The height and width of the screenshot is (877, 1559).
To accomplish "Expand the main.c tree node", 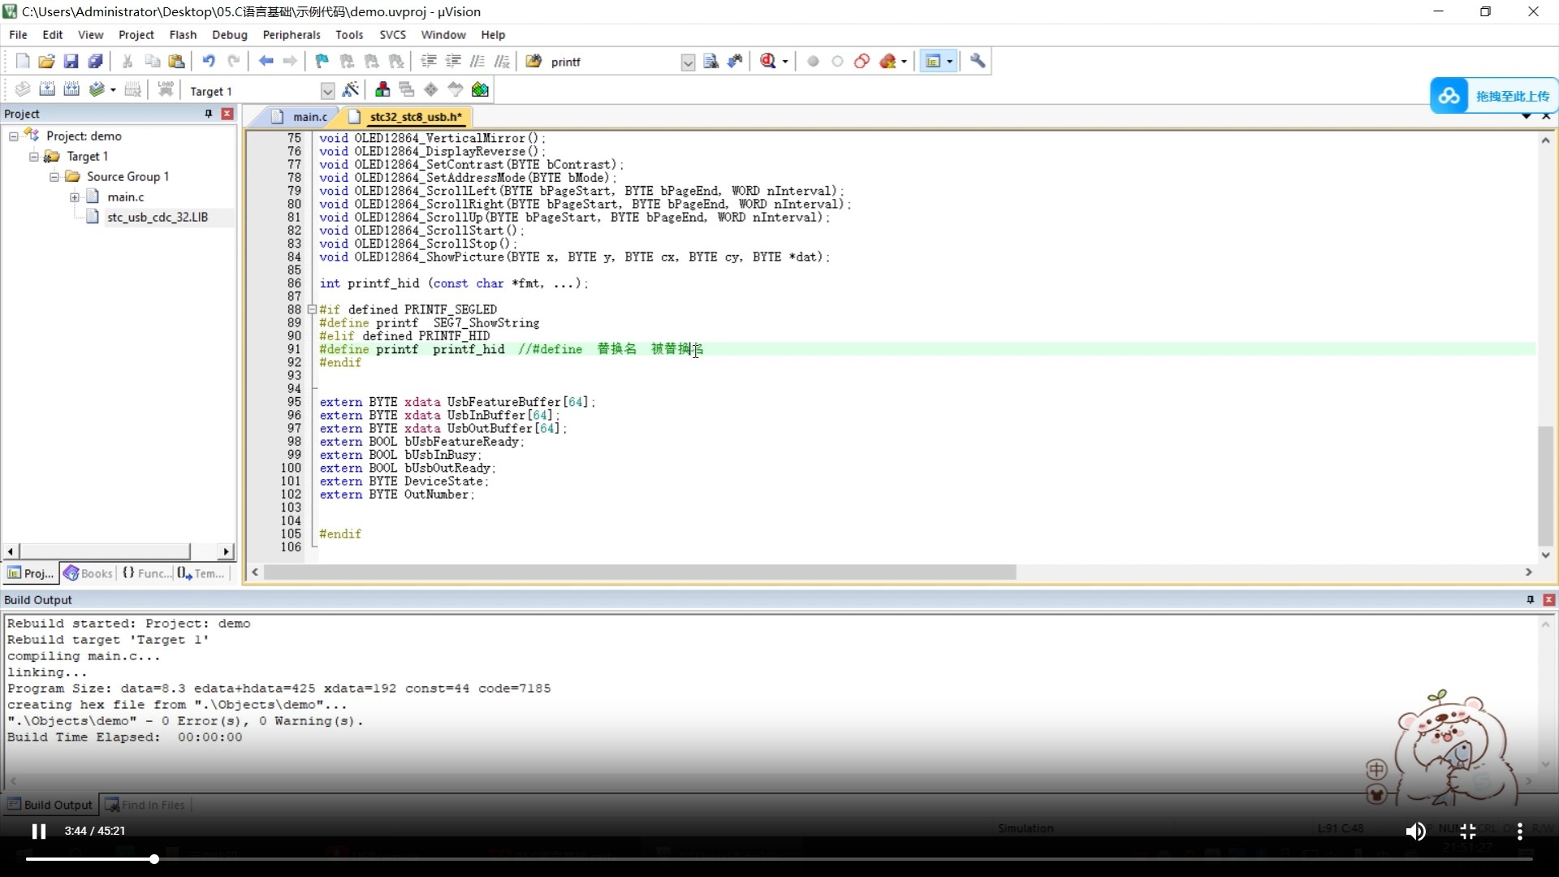I will point(75,197).
